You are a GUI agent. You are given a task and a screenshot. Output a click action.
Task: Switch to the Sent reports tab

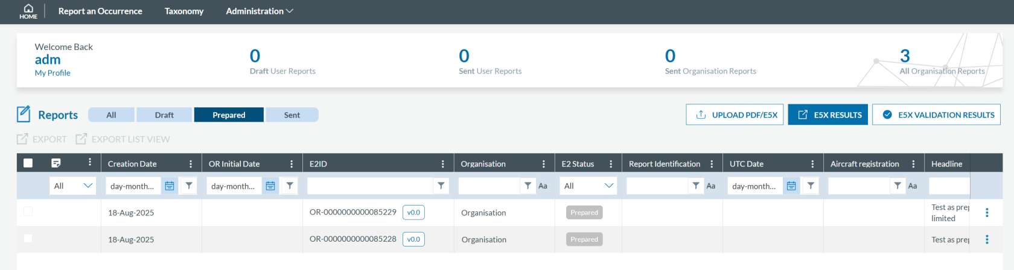click(x=292, y=115)
